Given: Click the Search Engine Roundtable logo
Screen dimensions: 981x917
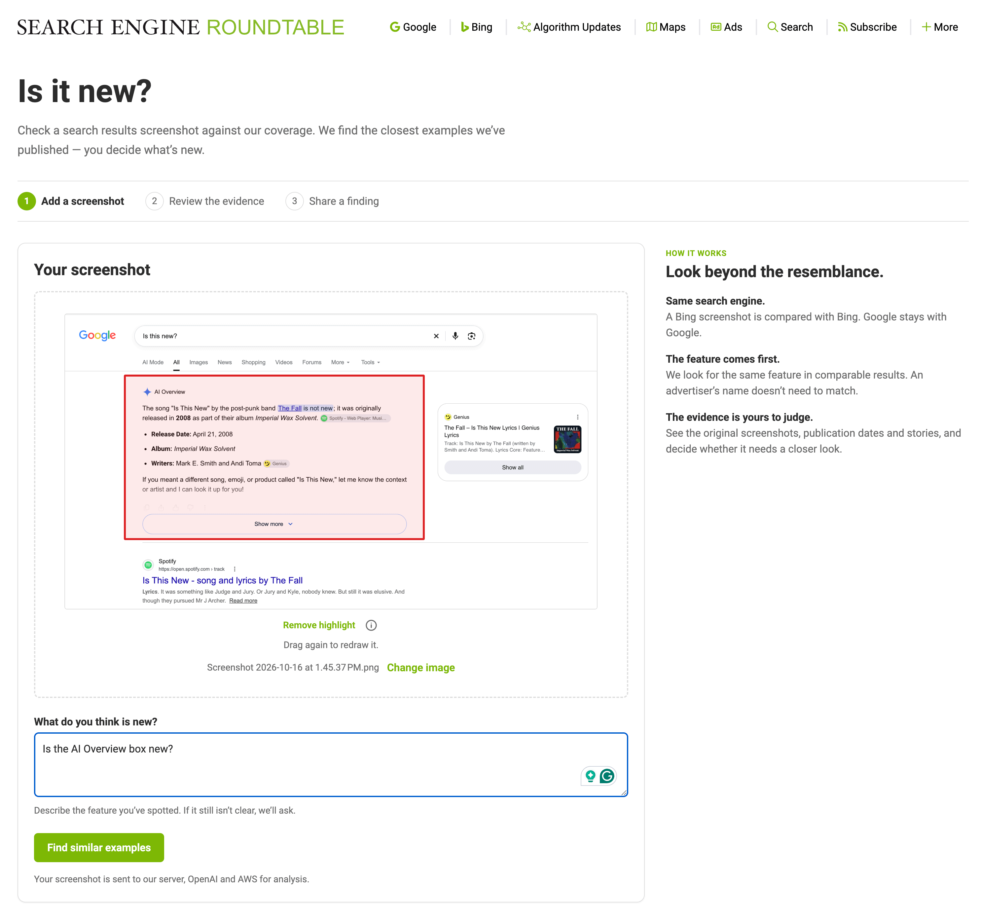Looking at the screenshot, I should click(181, 27).
